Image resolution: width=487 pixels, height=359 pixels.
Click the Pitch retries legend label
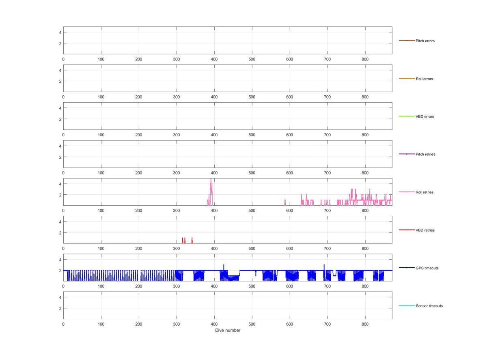(425, 154)
